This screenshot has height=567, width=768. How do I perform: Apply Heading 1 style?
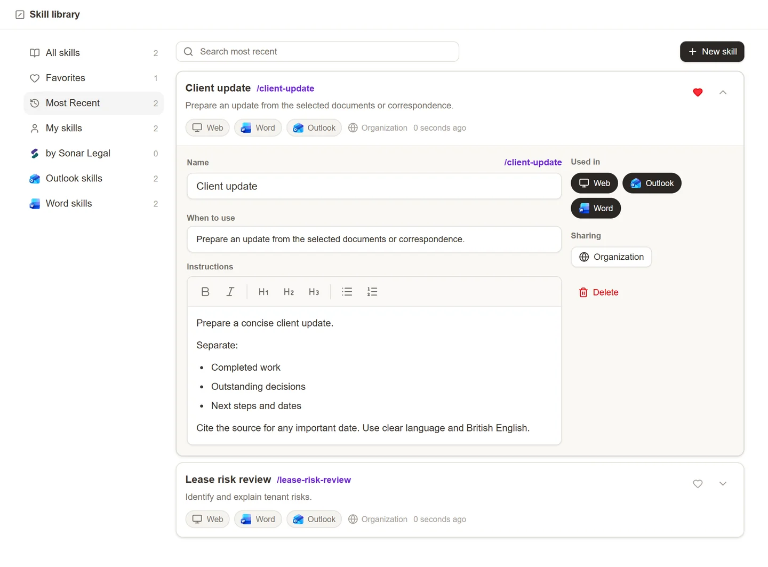[263, 292]
